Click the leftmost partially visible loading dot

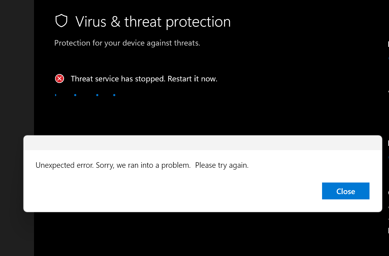[56, 95]
